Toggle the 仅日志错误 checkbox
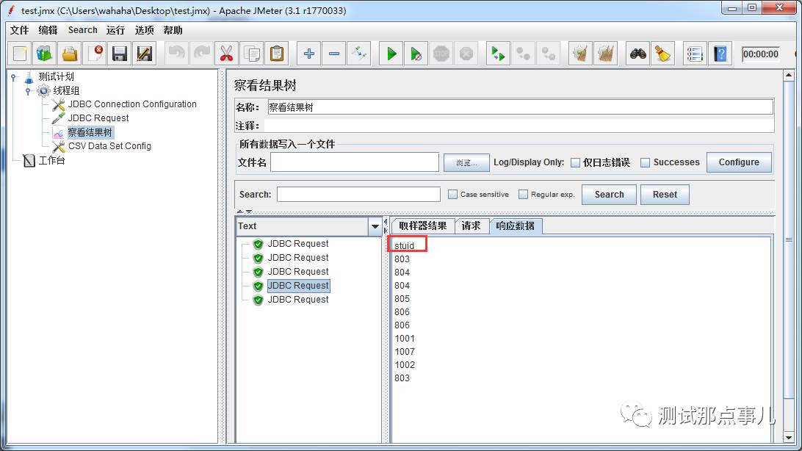This screenshot has height=451, width=802. [575, 162]
